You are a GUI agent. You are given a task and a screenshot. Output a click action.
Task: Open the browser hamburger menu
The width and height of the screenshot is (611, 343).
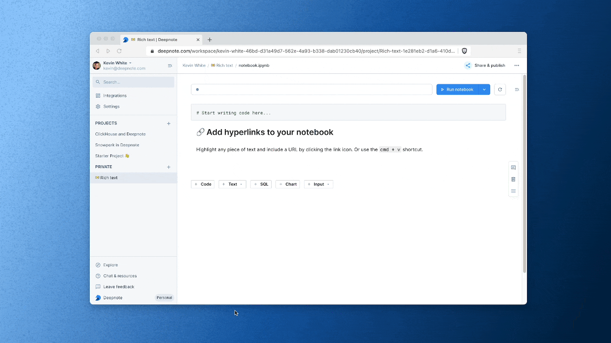[519, 51]
